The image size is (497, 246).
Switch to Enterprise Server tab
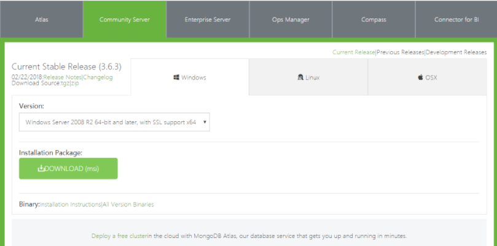coord(208,19)
